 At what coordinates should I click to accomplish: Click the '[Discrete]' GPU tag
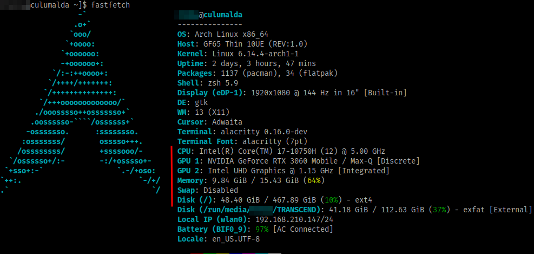(398, 161)
